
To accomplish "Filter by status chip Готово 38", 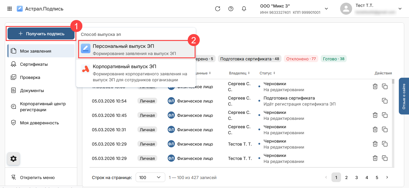I will point(334,59).
